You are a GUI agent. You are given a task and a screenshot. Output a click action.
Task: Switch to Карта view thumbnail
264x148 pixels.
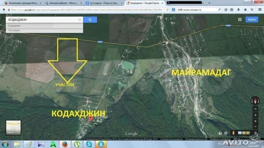(13, 127)
